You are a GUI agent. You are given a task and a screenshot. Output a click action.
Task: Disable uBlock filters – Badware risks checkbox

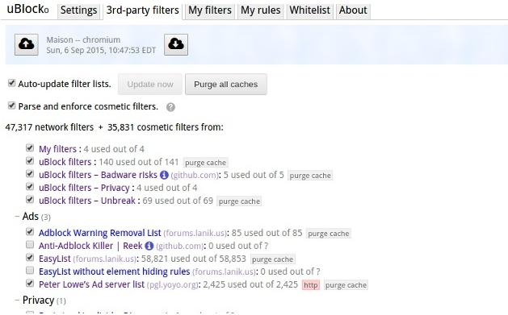coord(30,174)
